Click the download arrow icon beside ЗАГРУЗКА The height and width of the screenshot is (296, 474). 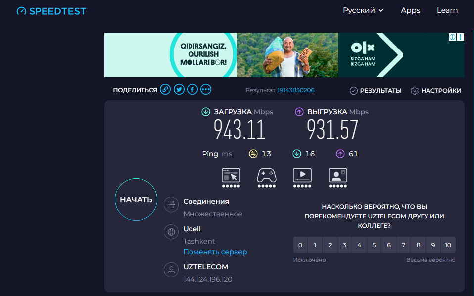coord(206,112)
